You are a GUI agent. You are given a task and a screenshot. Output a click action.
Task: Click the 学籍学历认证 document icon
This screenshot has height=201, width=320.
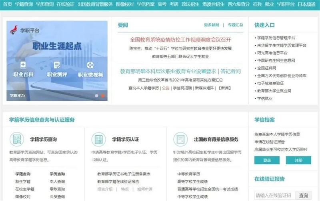98,139
